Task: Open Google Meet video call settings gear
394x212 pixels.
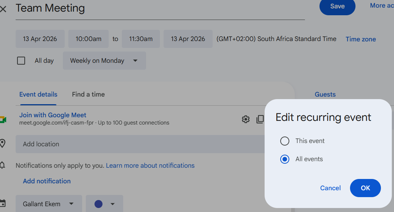Action: tap(245, 119)
